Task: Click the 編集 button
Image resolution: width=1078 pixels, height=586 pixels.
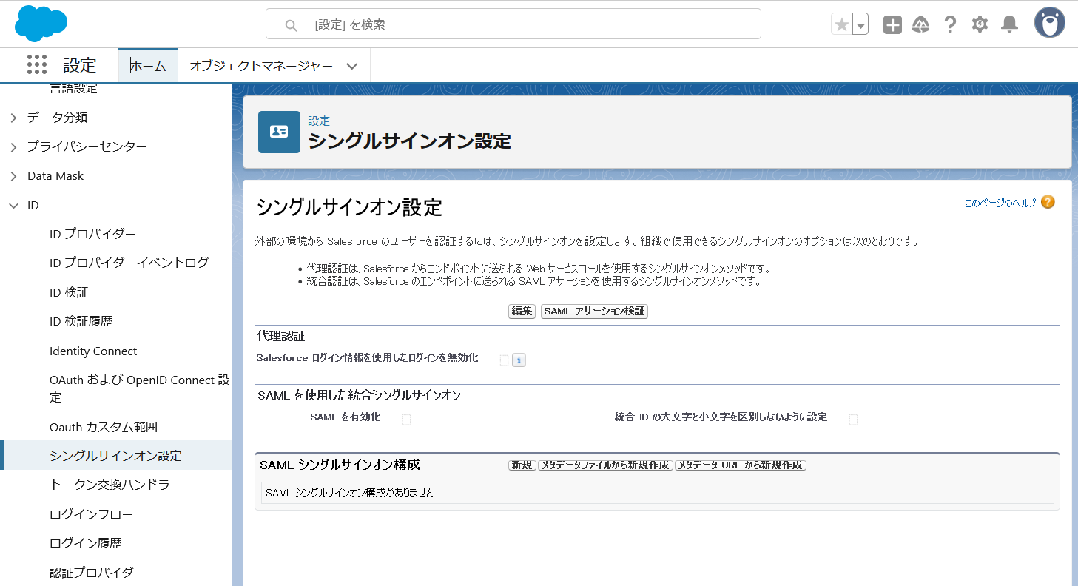Action: coord(522,311)
